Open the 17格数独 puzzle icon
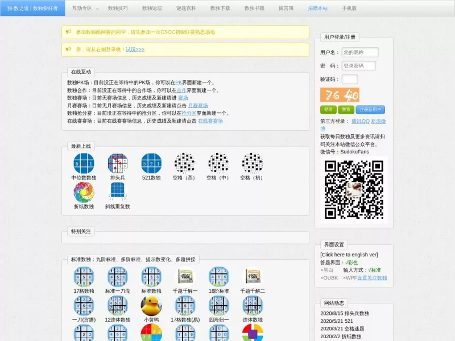The image size is (455, 341). (84, 277)
